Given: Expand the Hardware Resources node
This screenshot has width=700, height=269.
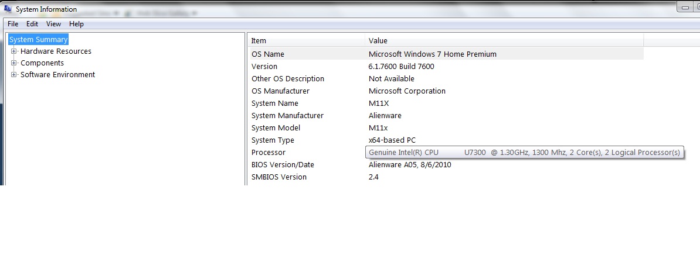Looking at the screenshot, I should pyautogui.click(x=14, y=51).
